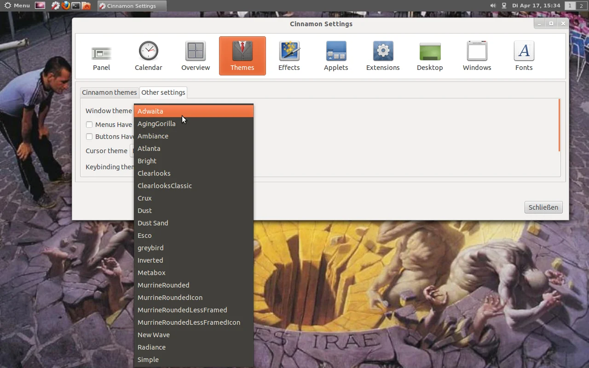This screenshot has height=368, width=589.
Task: Open the Panel settings category
Action: pyautogui.click(x=101, y=56)
